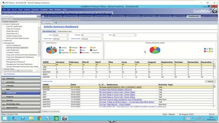Switch to Open activities by users tab
The height and width of the screenshot is (123, 219).
(49, 31)
